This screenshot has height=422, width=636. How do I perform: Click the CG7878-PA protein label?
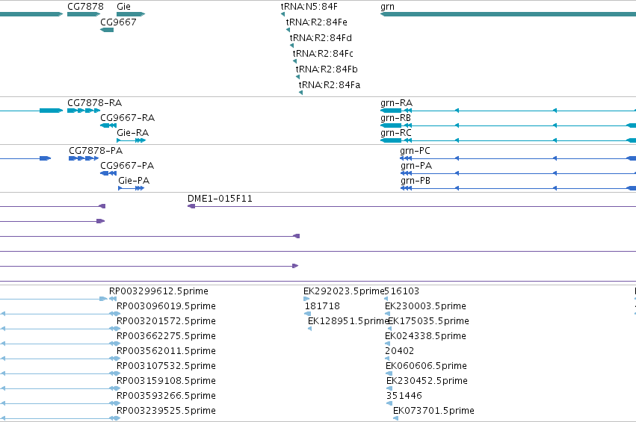pos(96,151)
